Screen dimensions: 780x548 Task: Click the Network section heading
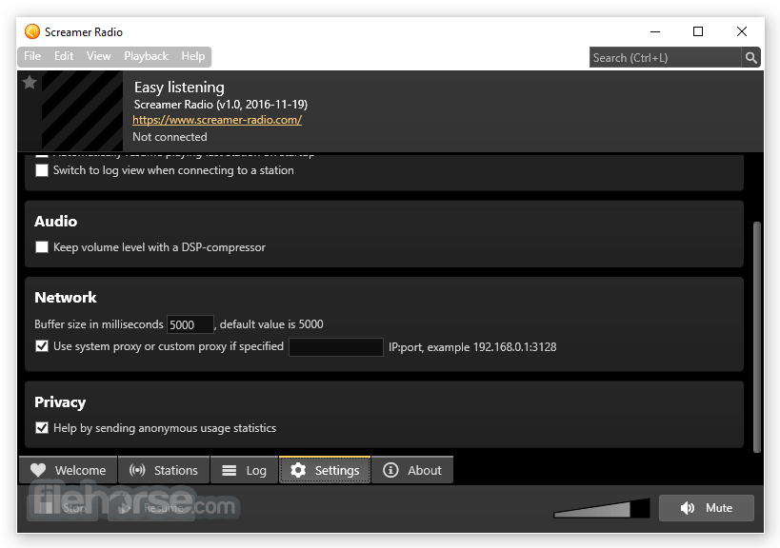(x=65, y=297)
